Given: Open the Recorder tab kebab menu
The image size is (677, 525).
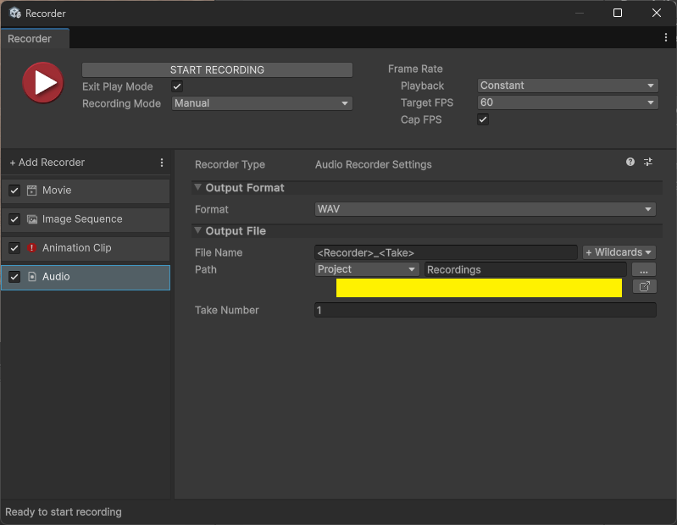Looking at the screenshot, I should click(666, 38).
